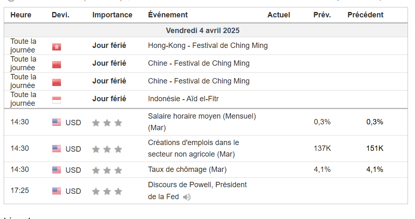Click the speaker icon beside Powell's speech
Screen dimensions: 415x219
187,197
